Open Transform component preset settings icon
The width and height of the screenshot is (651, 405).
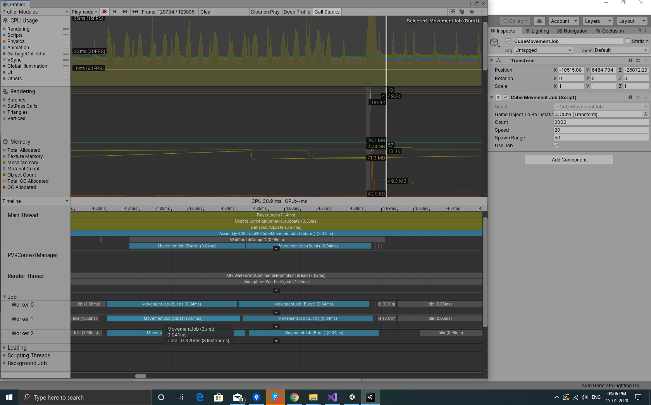(x=638, y=61)
